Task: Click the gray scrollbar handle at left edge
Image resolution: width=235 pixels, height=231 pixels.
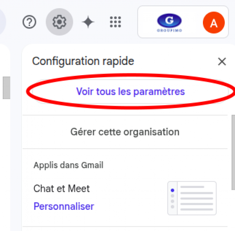Action: pos(6,88)
